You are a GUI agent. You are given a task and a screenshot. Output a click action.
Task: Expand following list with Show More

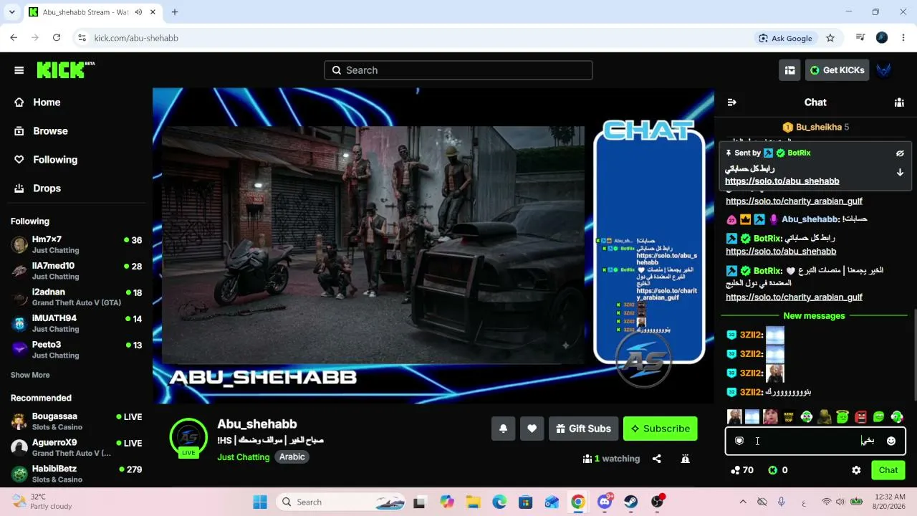(30, 375)
